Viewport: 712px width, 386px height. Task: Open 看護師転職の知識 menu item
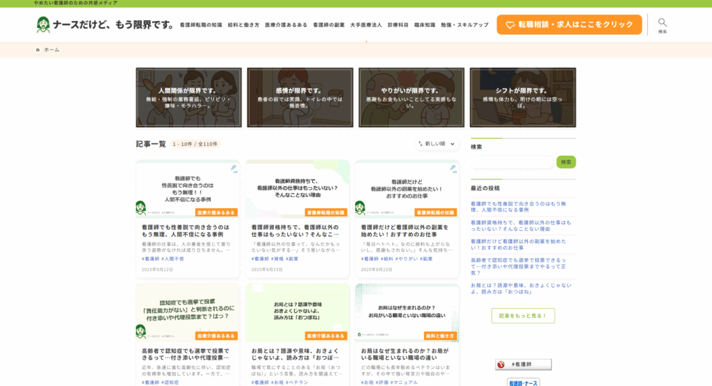(x=200, y=25)
